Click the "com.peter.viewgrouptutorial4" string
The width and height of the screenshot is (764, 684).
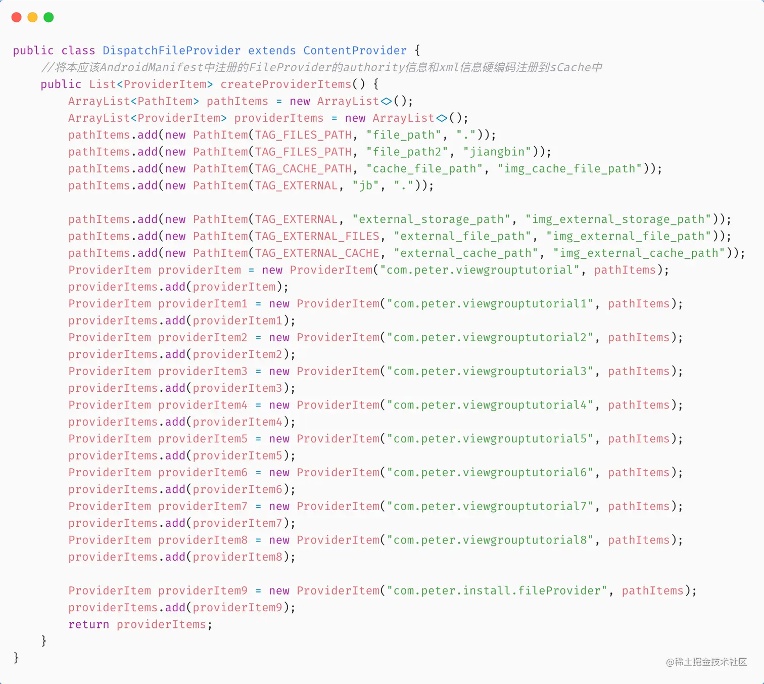pyautogui.click(x=490, y=405)
